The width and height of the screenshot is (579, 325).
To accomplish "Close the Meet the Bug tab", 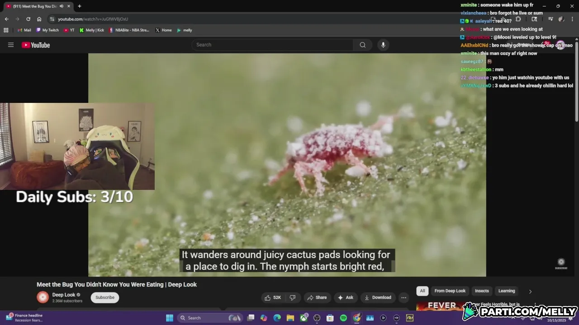I will coord(69,6).
